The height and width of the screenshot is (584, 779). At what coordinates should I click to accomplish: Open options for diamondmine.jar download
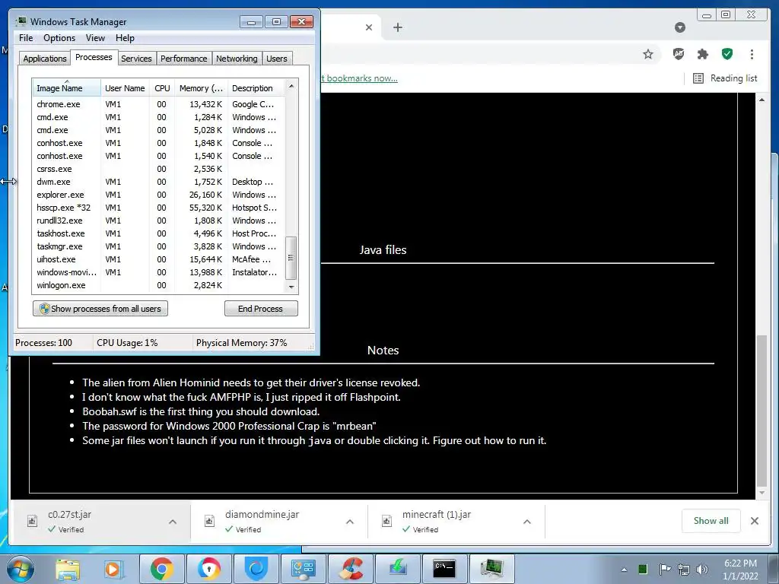[x=350, y=522]
